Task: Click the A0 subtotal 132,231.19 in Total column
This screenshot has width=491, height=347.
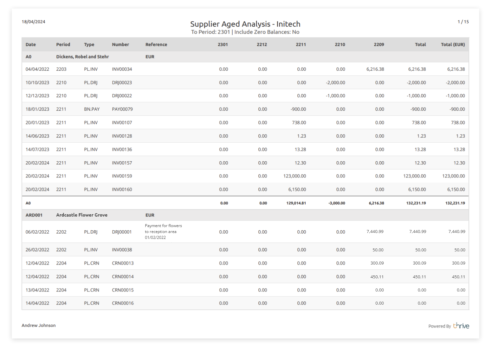Action: tap(416, 203)
